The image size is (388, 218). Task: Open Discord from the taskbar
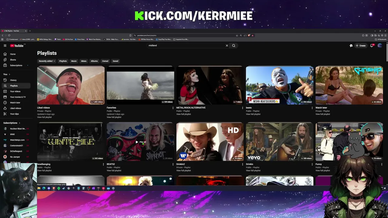[x=49, y=188]
